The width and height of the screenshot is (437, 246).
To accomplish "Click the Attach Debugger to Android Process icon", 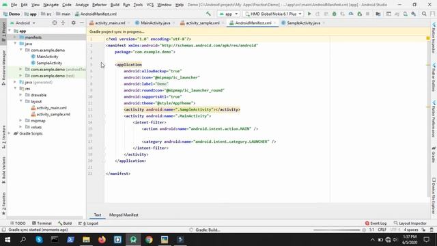I will [360, 14].
